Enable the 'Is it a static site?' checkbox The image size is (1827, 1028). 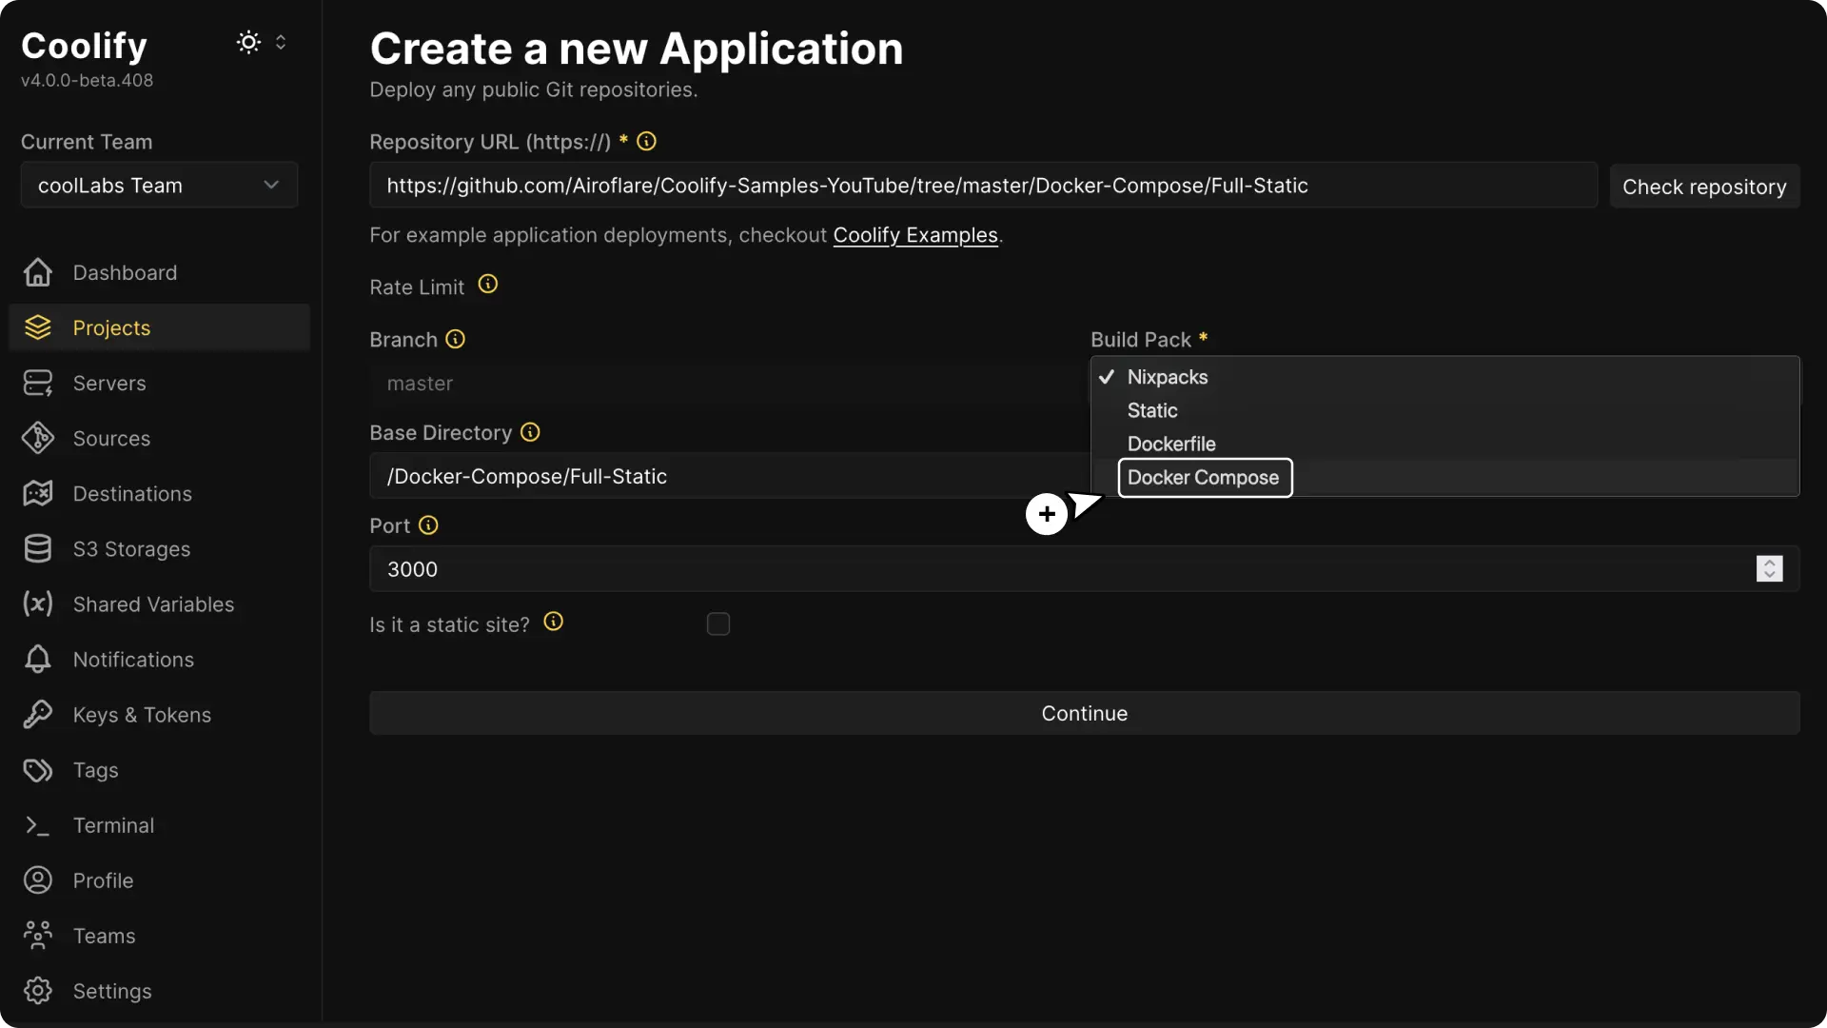[x=718, y=623]
